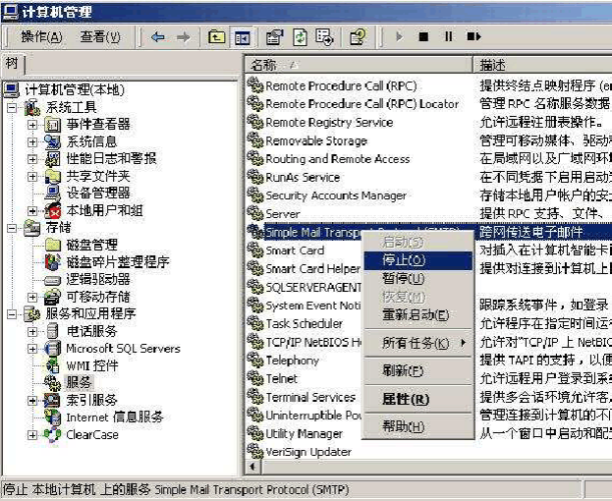Select 磁盘管理 in the tree
This screenshot has height=501, width=612.
point(91,245)
